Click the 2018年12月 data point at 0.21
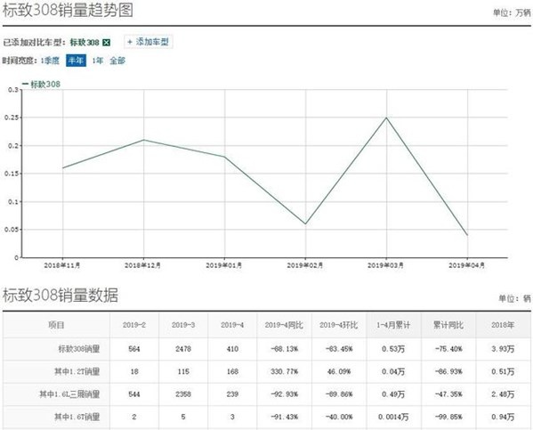The image size is (533, 430). tap(144, 140)
